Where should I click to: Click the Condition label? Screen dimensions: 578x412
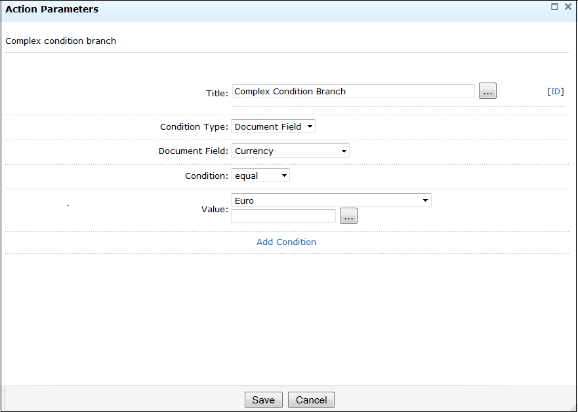(x=207, y=176)
